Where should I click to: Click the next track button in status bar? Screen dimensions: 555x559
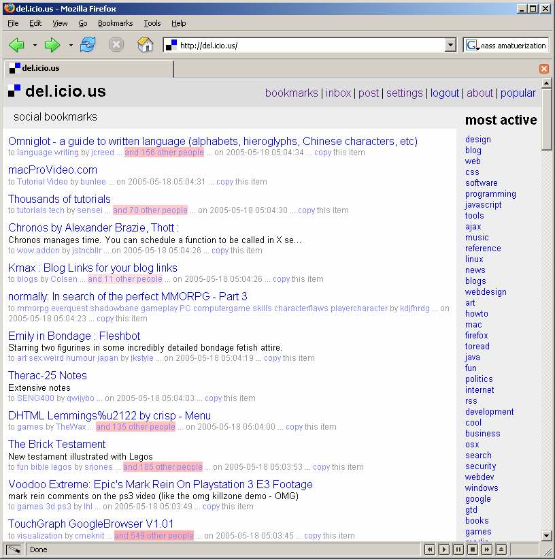point(486,549)
